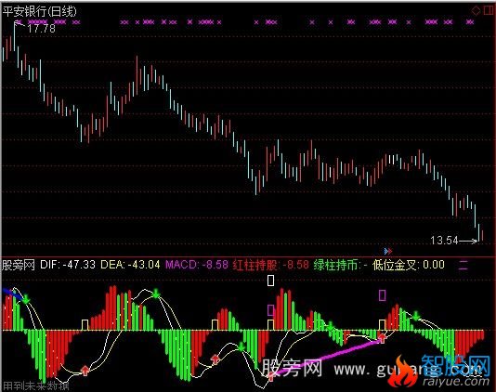The height and width of the screenshot is (392, 496).
Task: Click the 红柱持股: -8.58 label
Action: (271, 265)
